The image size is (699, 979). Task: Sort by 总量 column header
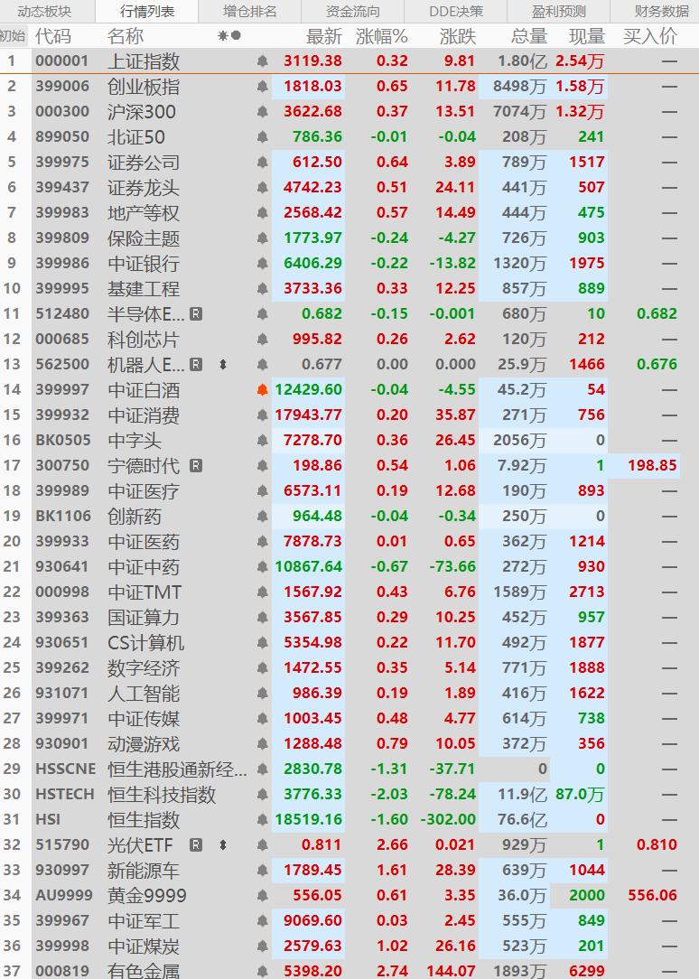(528, 36)
